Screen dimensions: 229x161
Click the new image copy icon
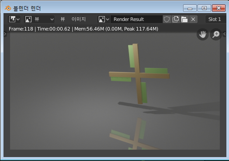point(176,19)
